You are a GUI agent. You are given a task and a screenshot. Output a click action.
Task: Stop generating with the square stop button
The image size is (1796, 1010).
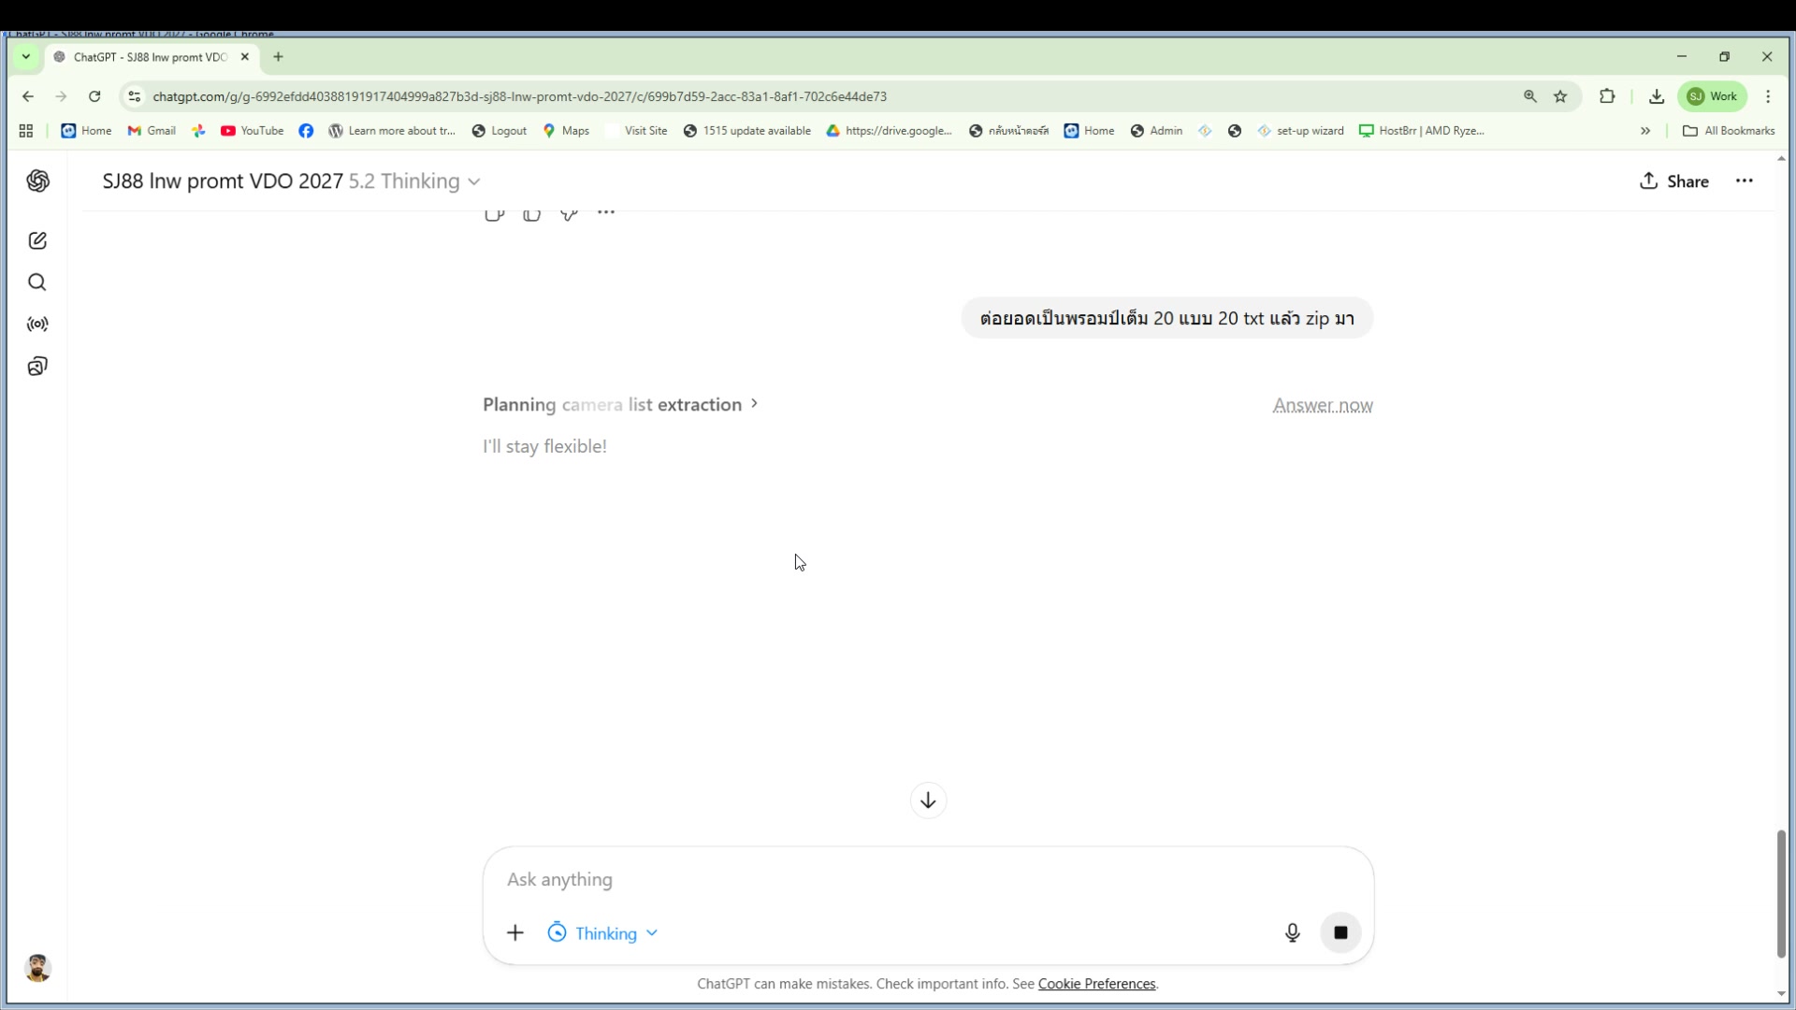(1340, 932)
